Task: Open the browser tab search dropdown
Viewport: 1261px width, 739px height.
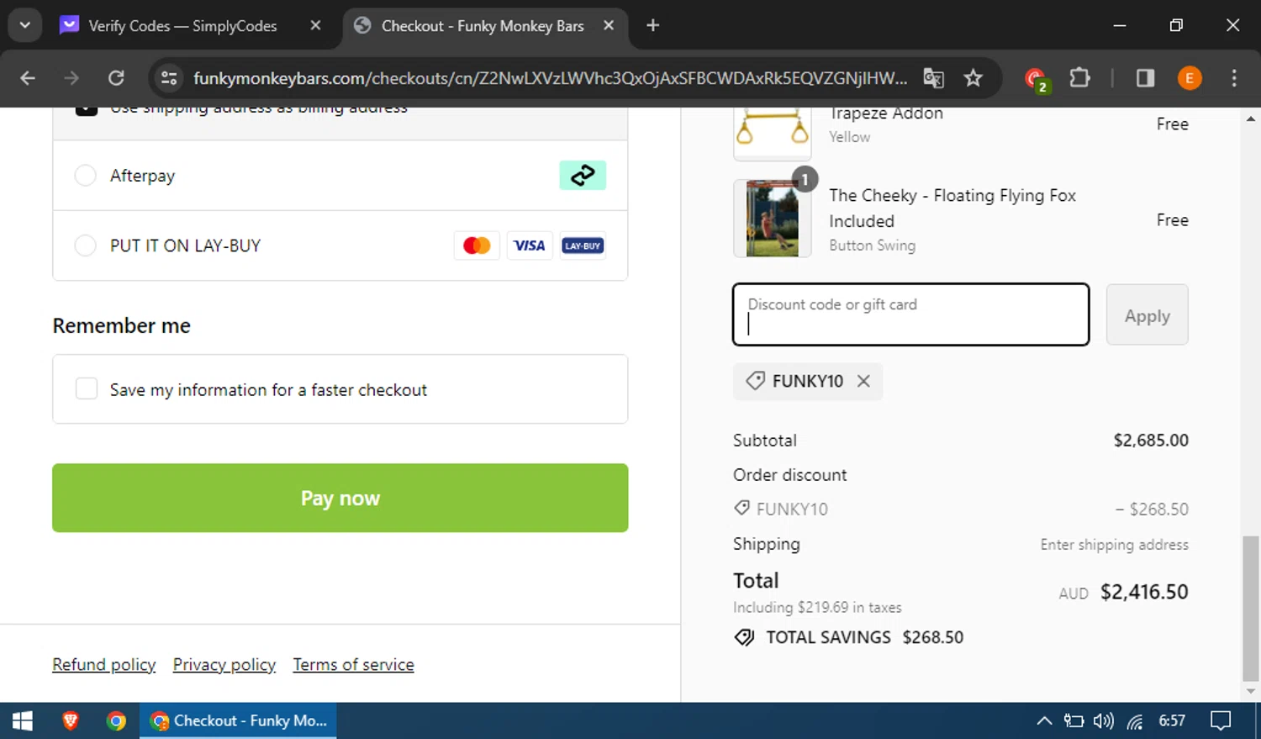Action: click(x=25, y=25)
